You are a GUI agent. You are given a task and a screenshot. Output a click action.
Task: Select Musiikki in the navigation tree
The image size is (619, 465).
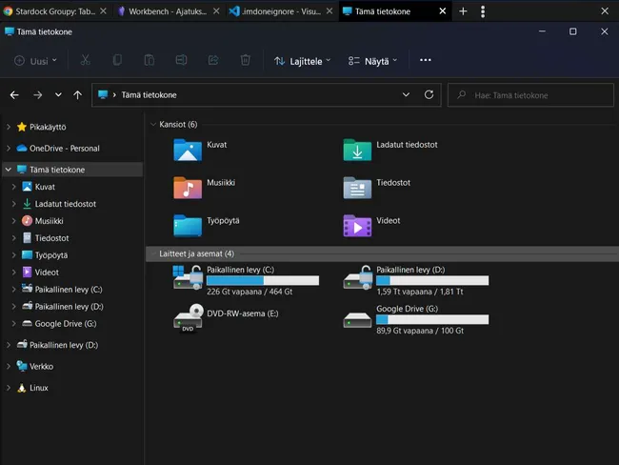point(49,221)
